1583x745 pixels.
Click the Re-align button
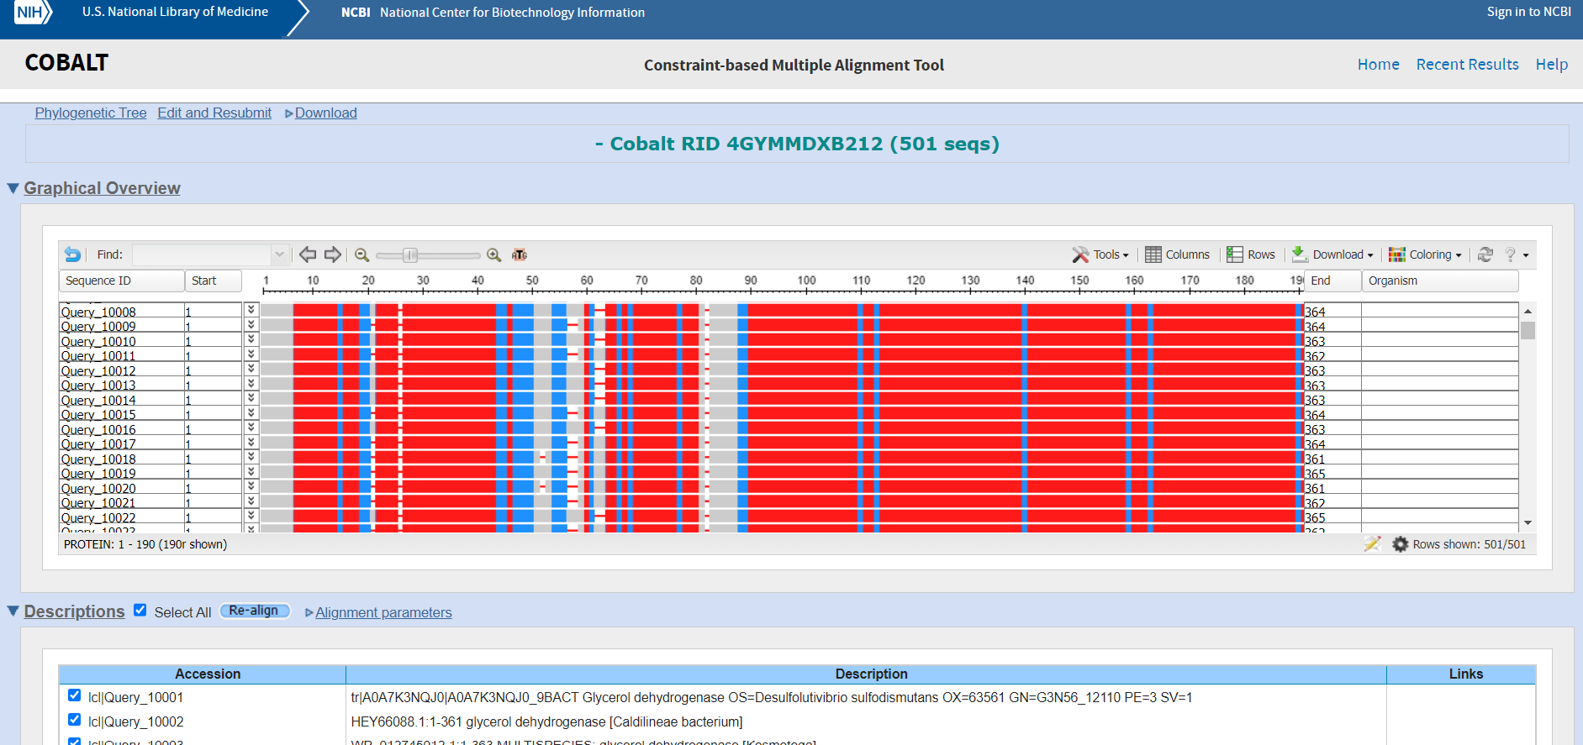tap(255, 611)
